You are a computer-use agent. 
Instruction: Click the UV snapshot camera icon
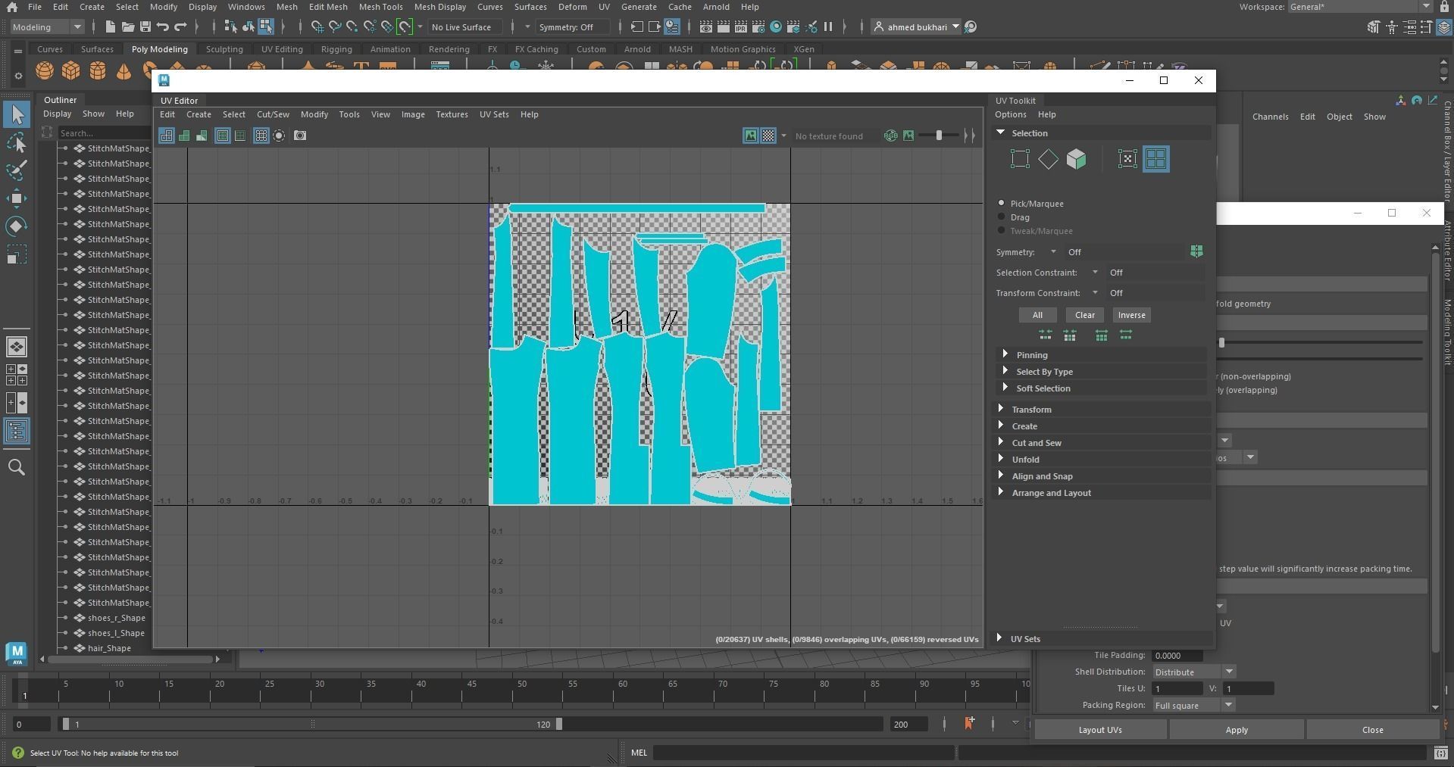point(300,136)
